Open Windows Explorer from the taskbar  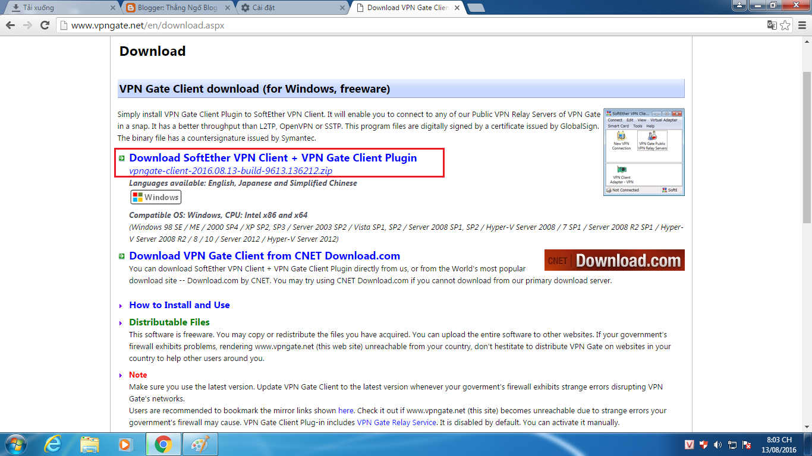click(x=90, y=444)
